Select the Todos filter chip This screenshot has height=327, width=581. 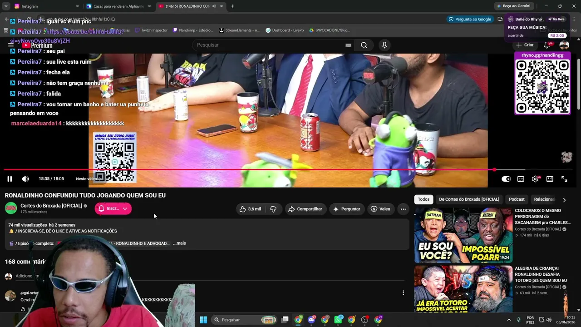423,199
